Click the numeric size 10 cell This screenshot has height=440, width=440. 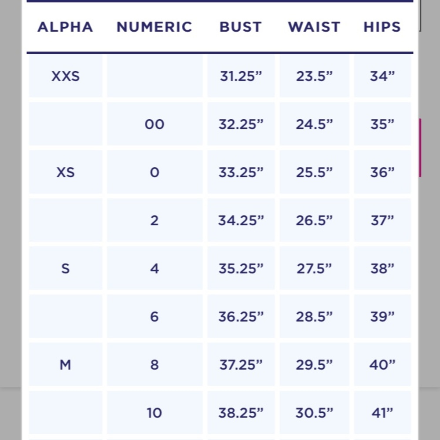pos(154,413)
